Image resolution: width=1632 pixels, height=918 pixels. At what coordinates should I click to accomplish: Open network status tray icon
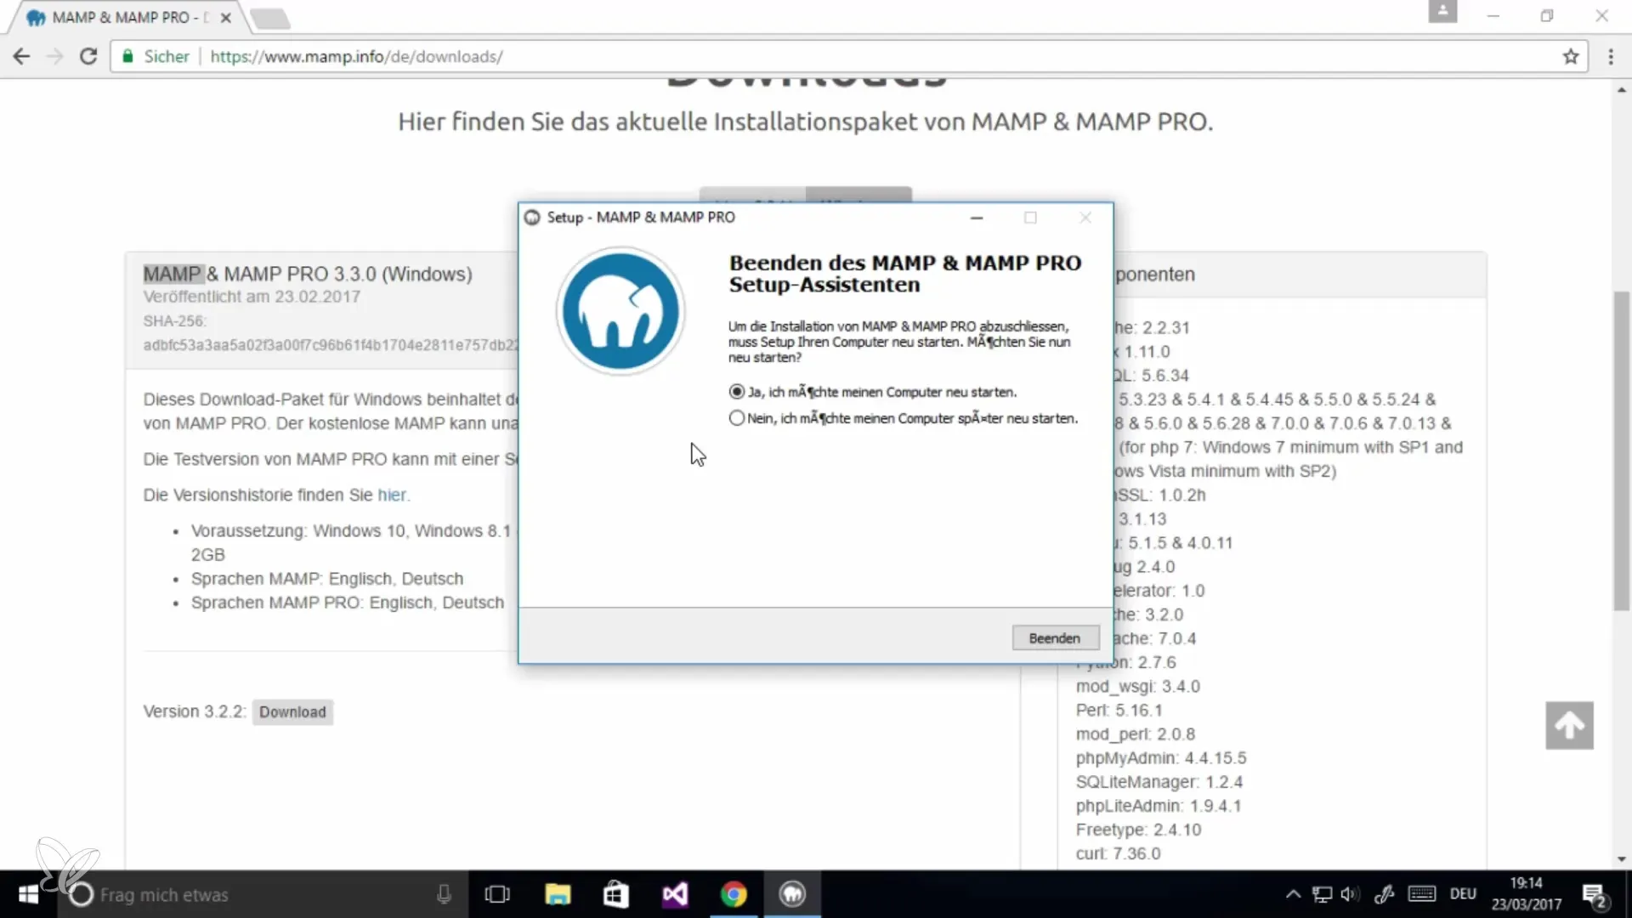coord(1322,894)
